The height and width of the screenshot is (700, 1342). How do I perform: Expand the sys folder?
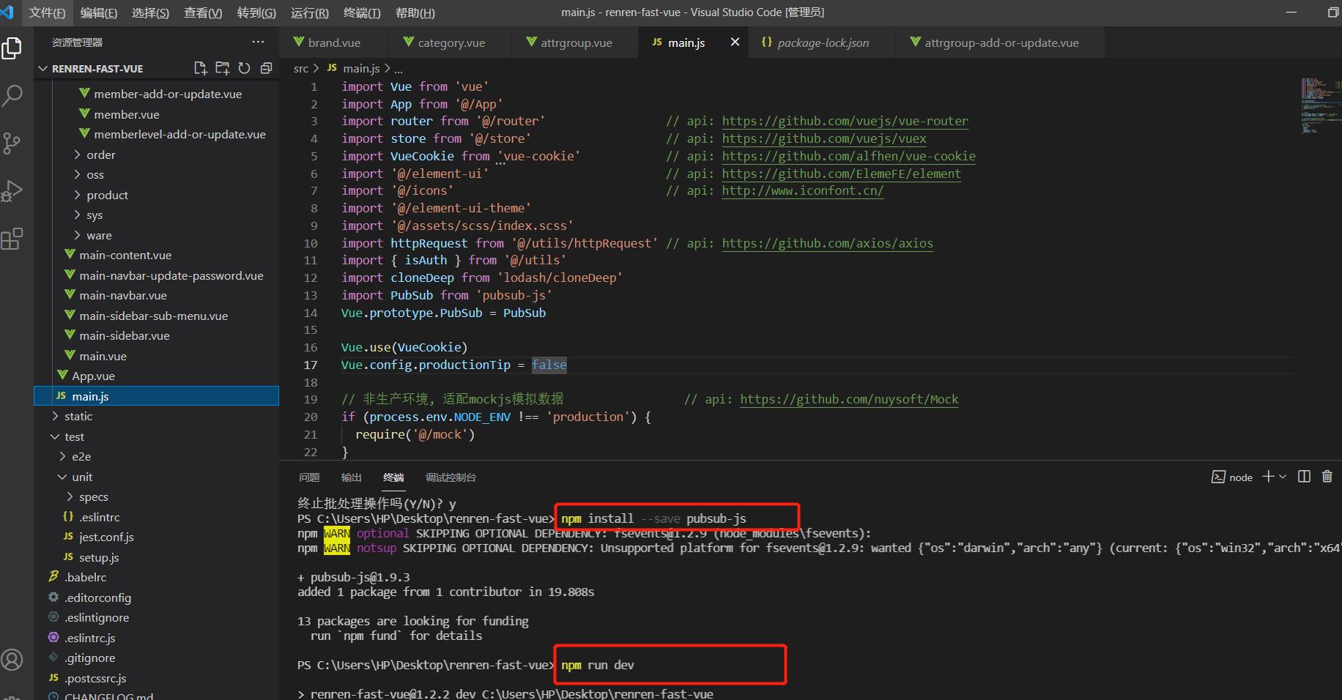(x=156, y=215)
